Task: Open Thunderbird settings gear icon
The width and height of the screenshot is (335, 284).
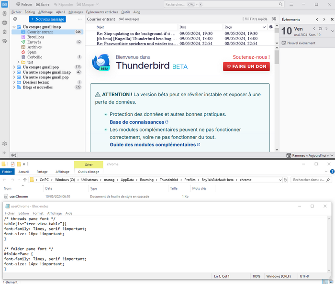Action: 4,144
